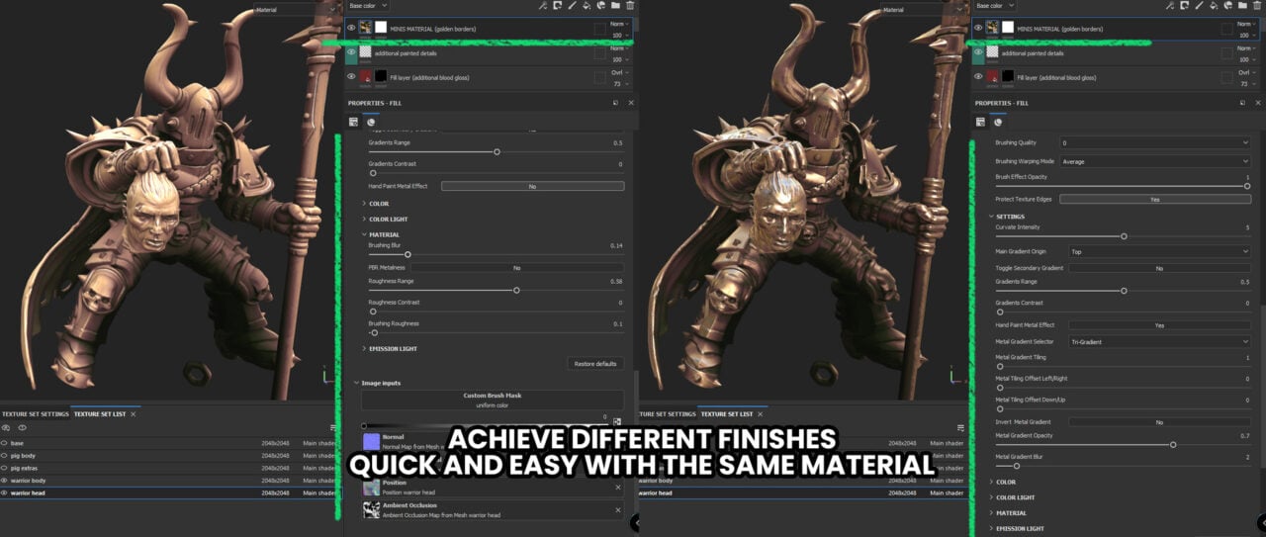Image resolution: width=1266 pixels, height=537 pixels.
Task: Open Brushing Warping Mode dropdown
Action: pos(1155,161)
